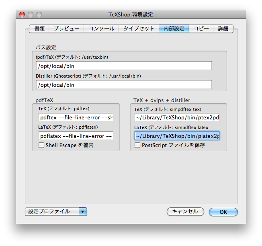262x246 pixels.
Task: Click the パス設定 section label
Action: tap(46, 47)
